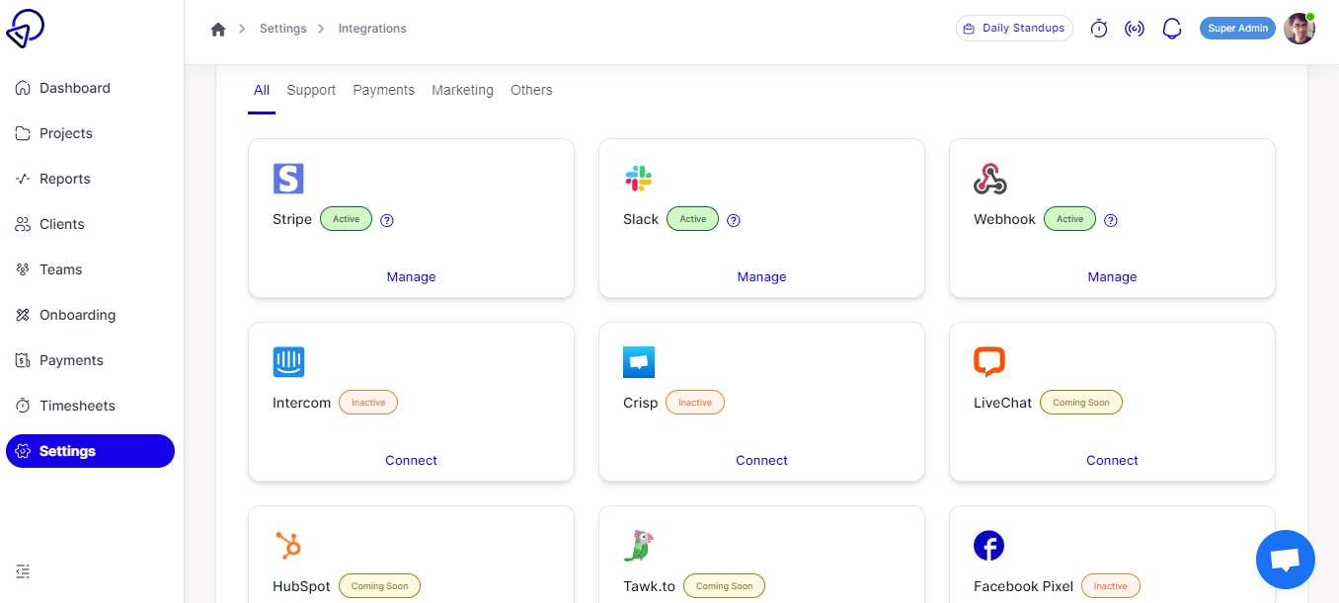Click the Active badge on Stripe
The height and width of the screenshot is (603, 1339).
click(x=346, y=219)
